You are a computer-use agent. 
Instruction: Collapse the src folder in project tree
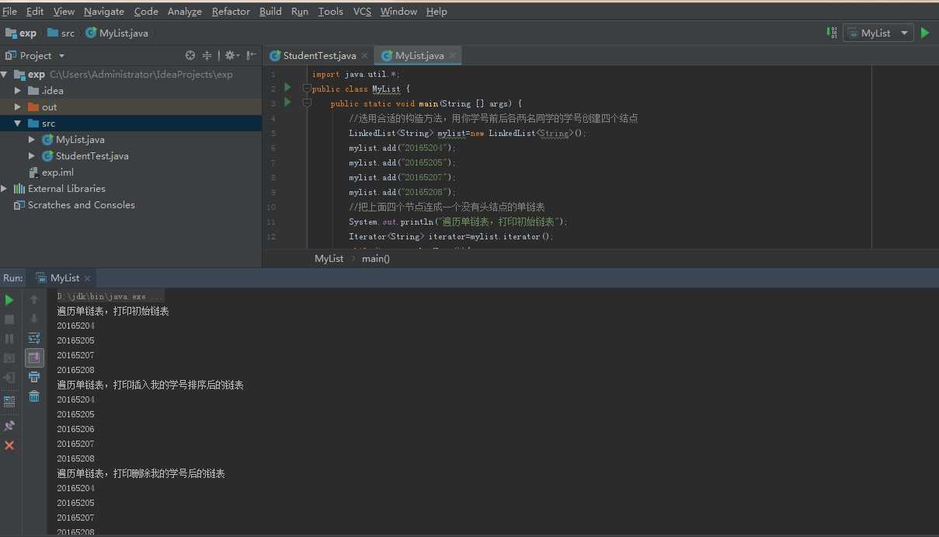(x=18, y=124)
